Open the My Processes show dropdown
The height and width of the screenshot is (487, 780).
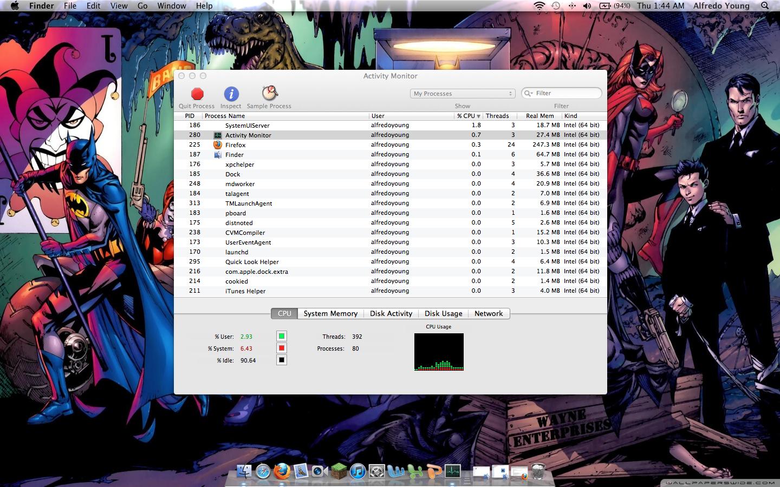pos(463,94)
